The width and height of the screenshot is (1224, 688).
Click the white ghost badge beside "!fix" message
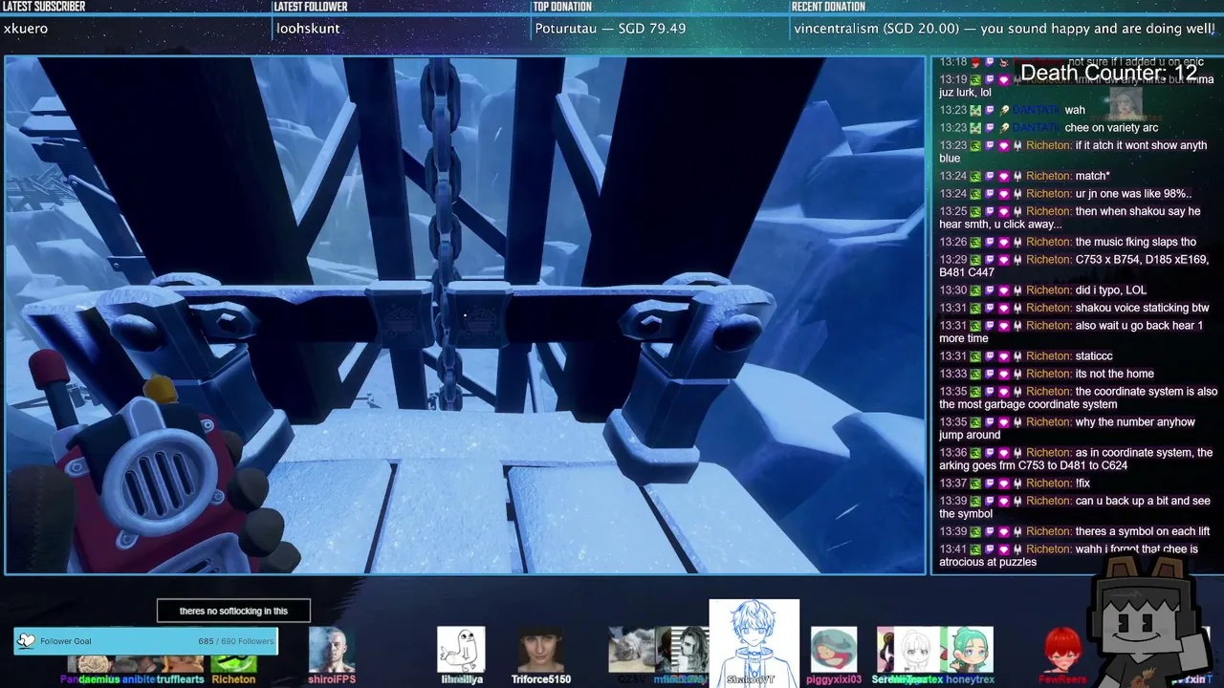click(x=1017, y=484)
